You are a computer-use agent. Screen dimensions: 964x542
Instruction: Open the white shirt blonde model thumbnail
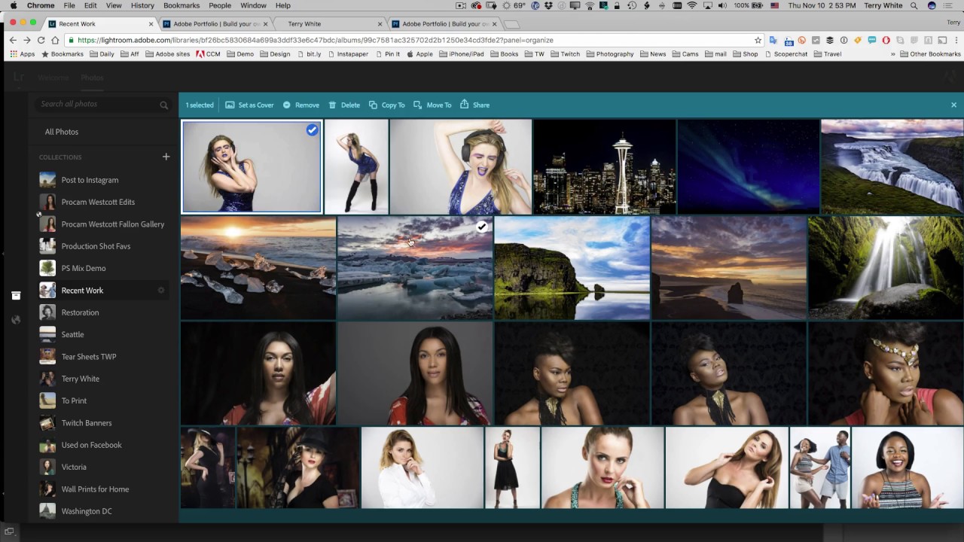423,467
